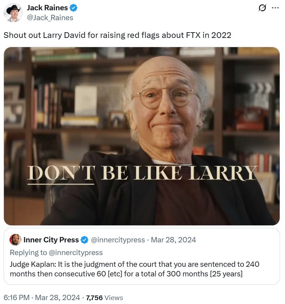Open quoted tweet card from Inner City Press

tap(142, 256)
